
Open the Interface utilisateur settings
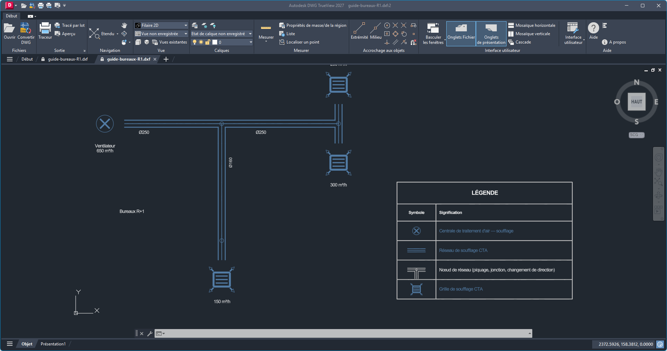coord(573,33)
